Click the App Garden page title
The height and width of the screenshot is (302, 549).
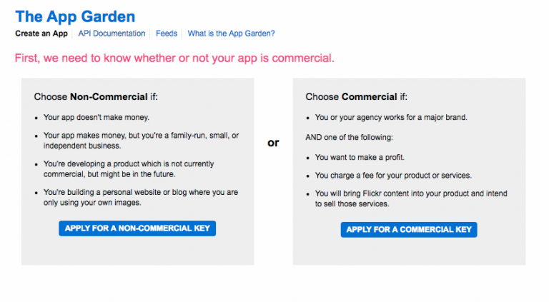(x=75, y=16)
